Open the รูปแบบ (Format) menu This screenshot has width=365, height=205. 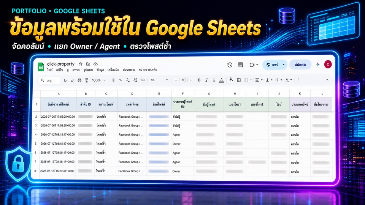[x=88, y=70]
